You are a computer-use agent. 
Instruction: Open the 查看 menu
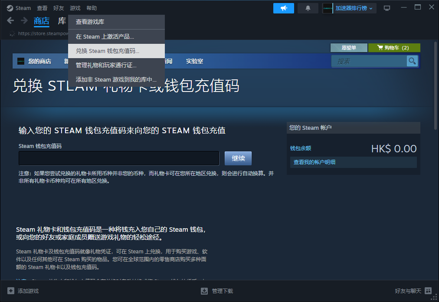coord(42,8)
